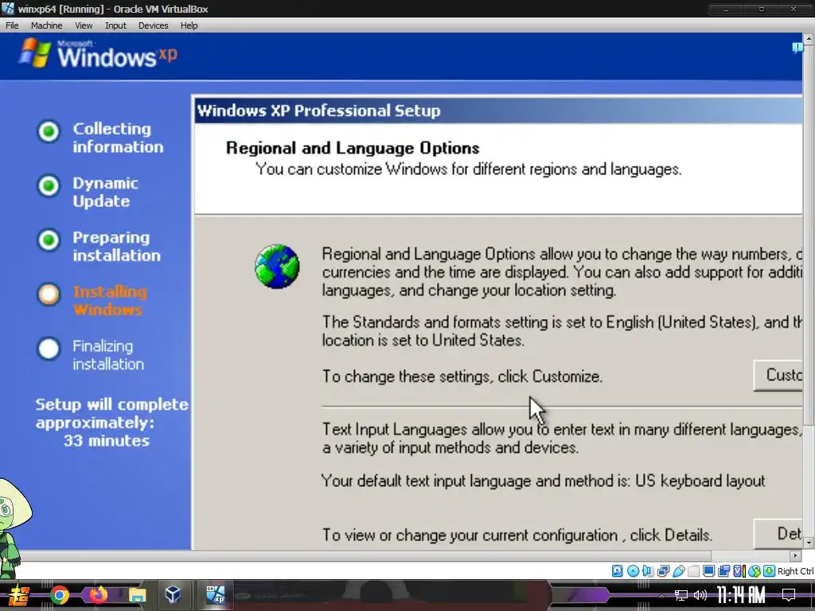Click the USB devices status icon
Screen dimensions: 815x611
(x=678, y=571)
